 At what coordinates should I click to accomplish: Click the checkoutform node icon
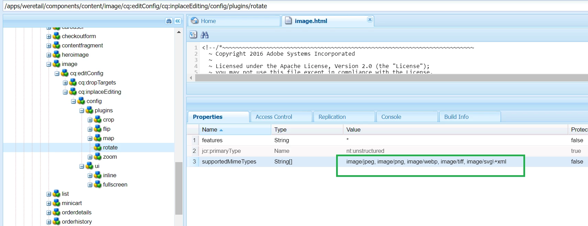click(57, 36)
